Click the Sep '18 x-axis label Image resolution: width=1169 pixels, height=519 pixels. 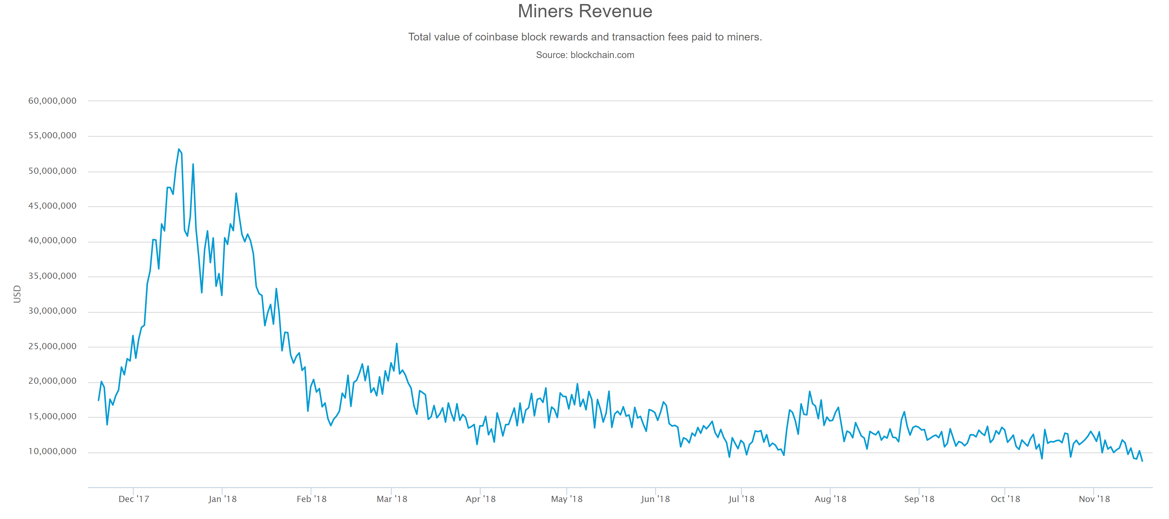tap(919, 499)
